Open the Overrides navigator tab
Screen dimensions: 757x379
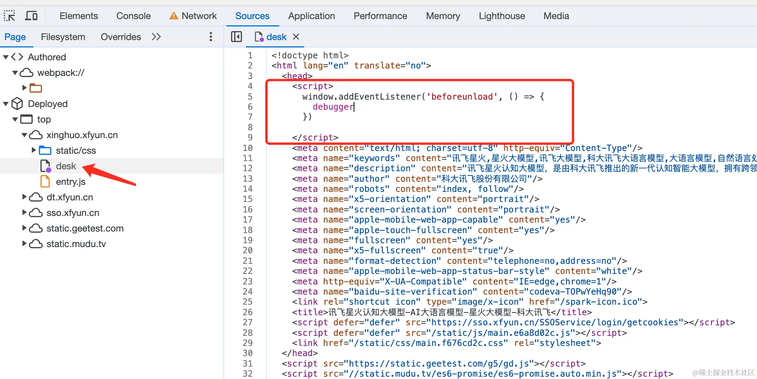coord(121,37)
